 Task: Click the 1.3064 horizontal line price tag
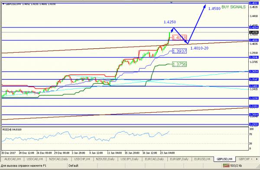point(253,115)
